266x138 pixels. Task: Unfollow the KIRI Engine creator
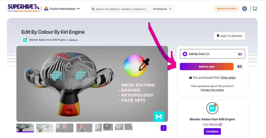pyautogui.click(x=212, y=132)
